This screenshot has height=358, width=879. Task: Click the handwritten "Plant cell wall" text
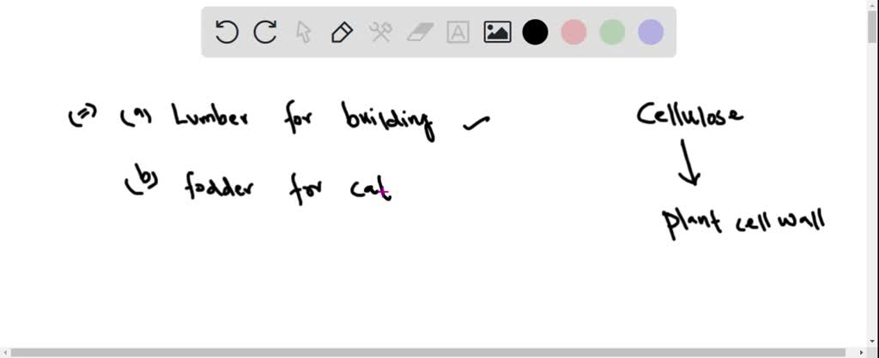pyautogui.click(x=743, y=222)
